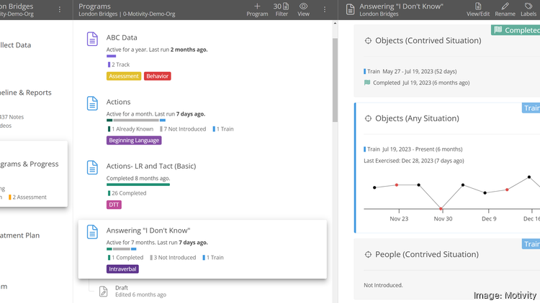
Task: Open London Bridges three-dot menu
Action: (x=60, y=9)
